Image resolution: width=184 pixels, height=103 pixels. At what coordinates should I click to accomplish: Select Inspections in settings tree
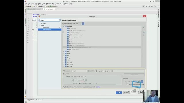[46, 27]
